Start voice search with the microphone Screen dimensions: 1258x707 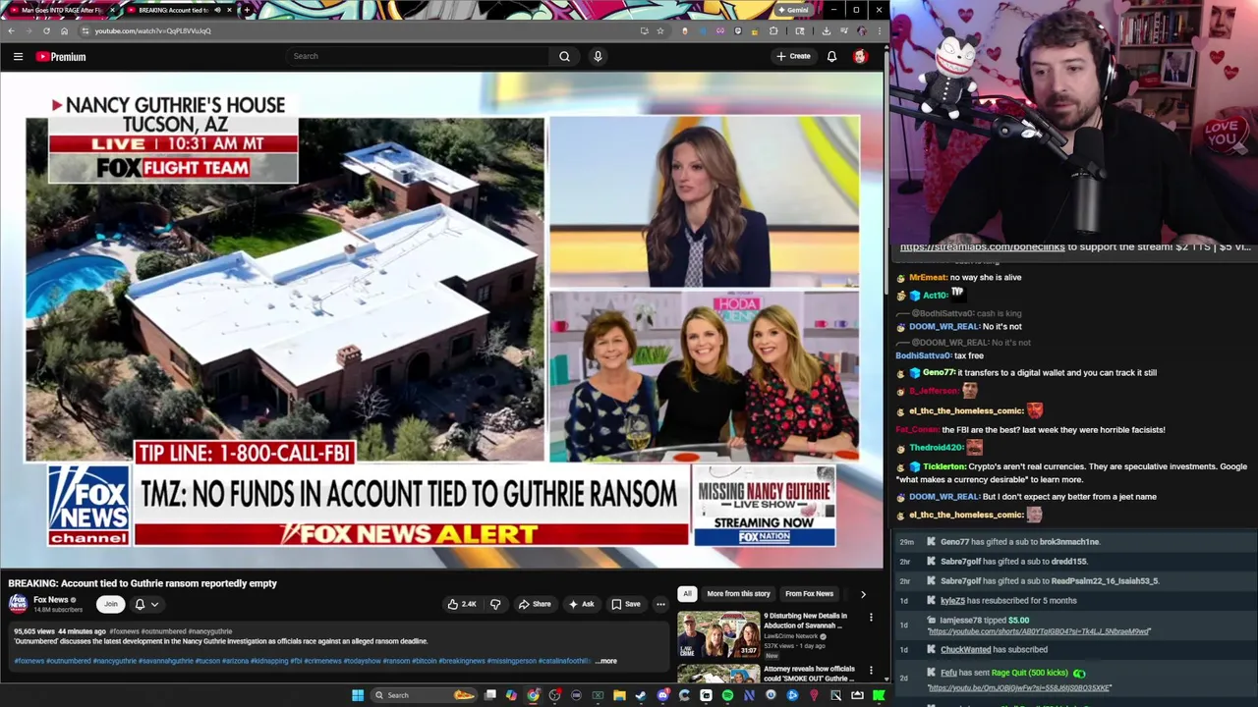pos(598,56)
